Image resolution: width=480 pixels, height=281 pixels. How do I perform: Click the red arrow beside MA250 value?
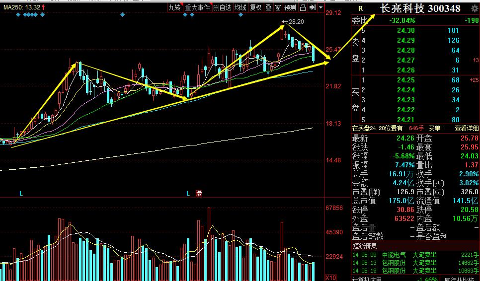click(44, 8)
